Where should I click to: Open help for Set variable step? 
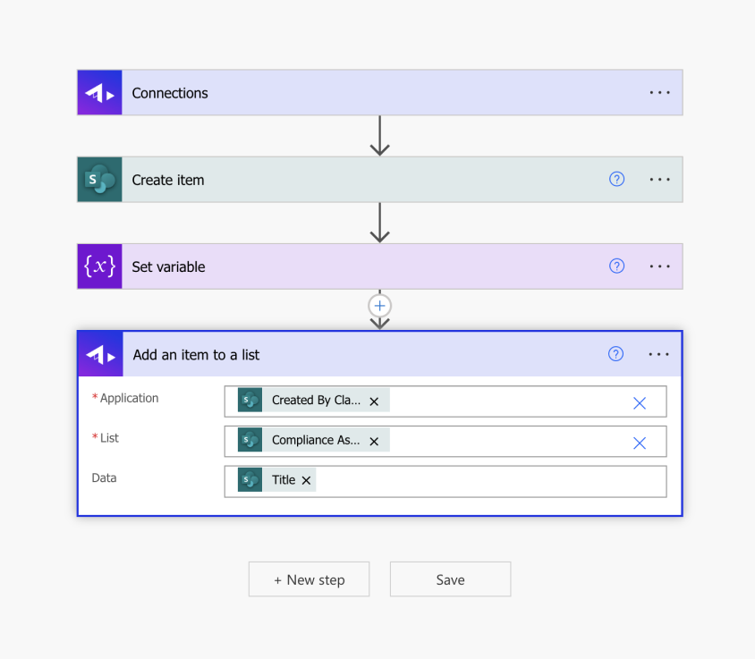[x=616, y=266]
